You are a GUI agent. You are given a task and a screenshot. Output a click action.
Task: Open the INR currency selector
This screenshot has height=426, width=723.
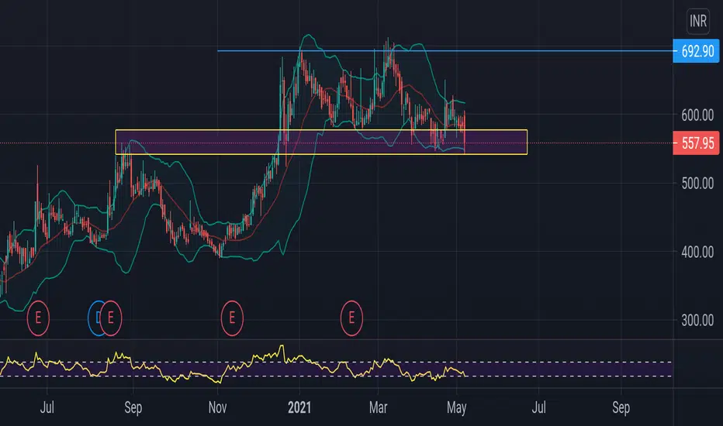[x=697, y=21]
